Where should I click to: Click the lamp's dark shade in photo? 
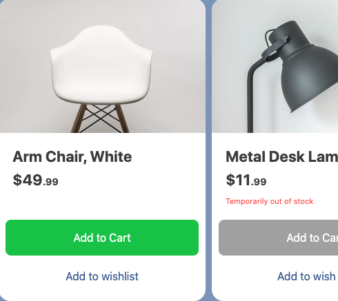point(308,76)
